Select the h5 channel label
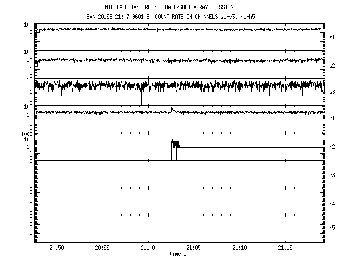This screenshot has width=342, height=262. pos(332,228)
